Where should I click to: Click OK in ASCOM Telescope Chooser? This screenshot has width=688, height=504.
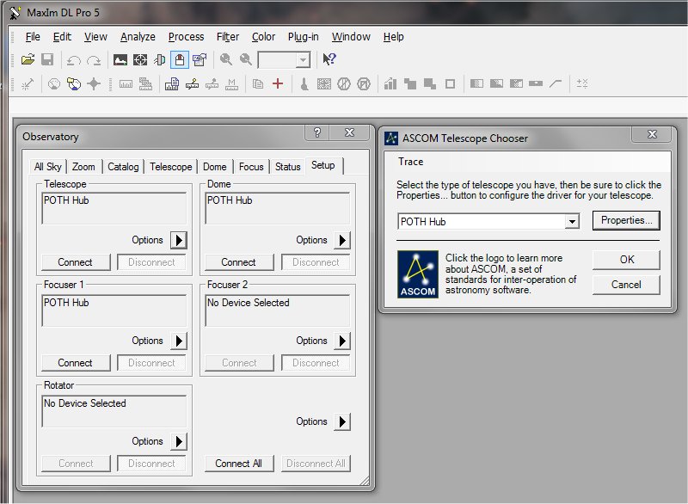point(627,260)
